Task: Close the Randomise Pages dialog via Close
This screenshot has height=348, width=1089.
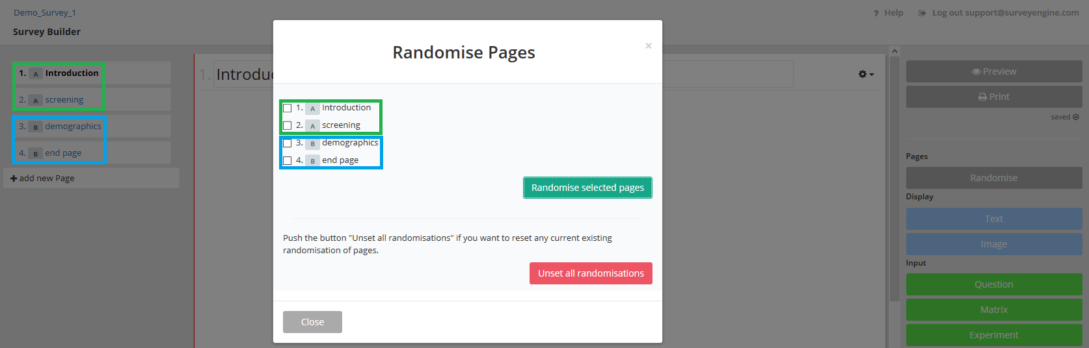Action: click(x=312, y=322)
